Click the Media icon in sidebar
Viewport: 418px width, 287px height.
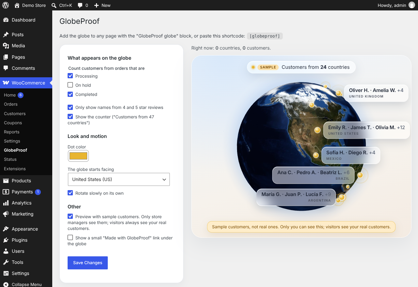click(x=6, y=46)
